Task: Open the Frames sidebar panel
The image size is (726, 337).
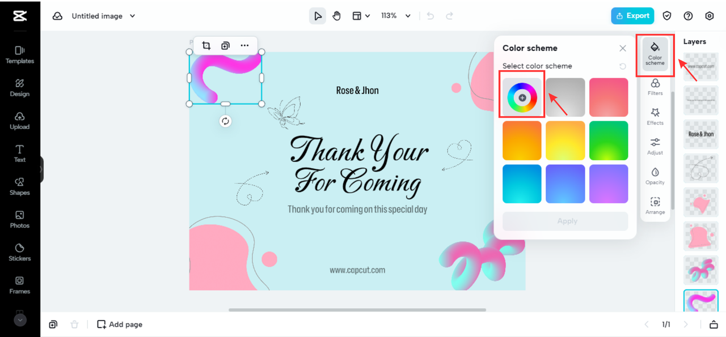Action: tap(20, 285)
